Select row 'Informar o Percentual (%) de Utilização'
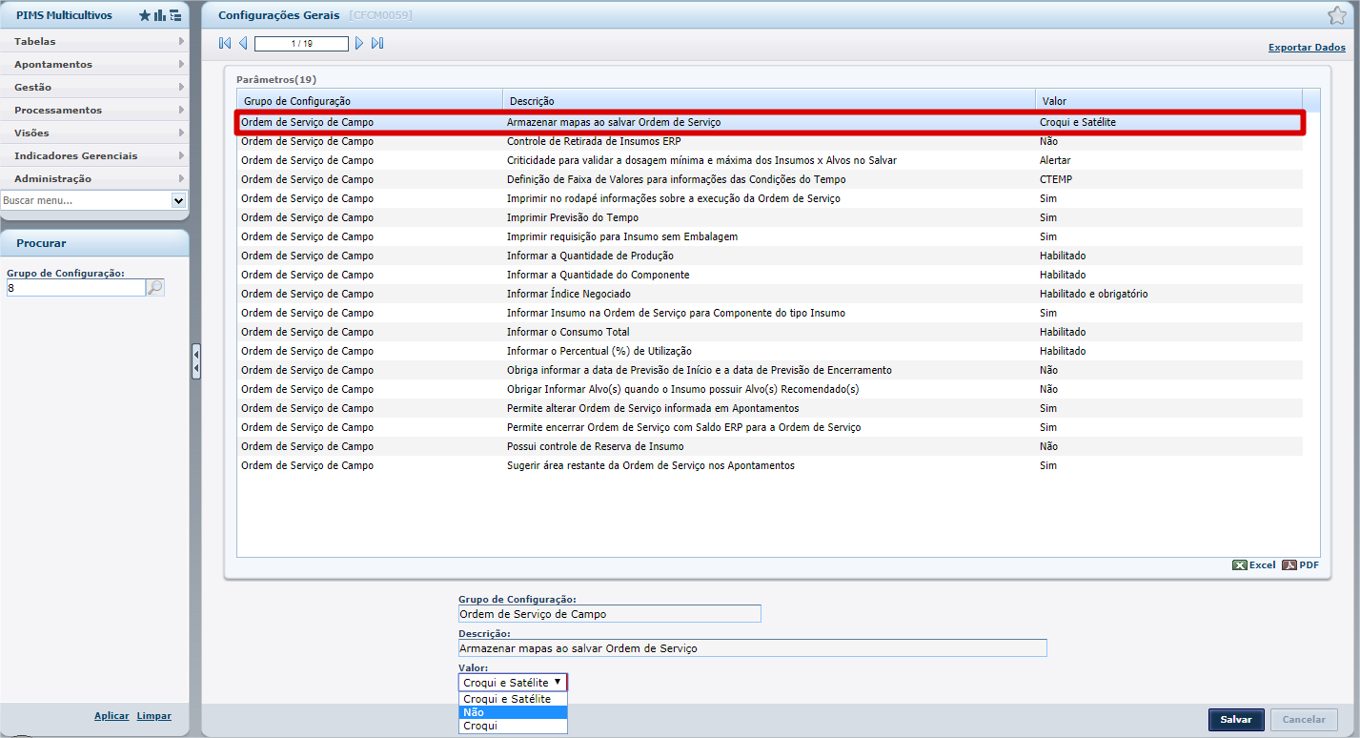The width and height of the screenshot is (1360, 738). click(769, 351)
